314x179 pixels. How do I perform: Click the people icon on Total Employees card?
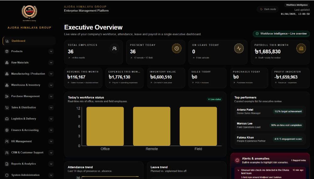click(x=114, y=48)
